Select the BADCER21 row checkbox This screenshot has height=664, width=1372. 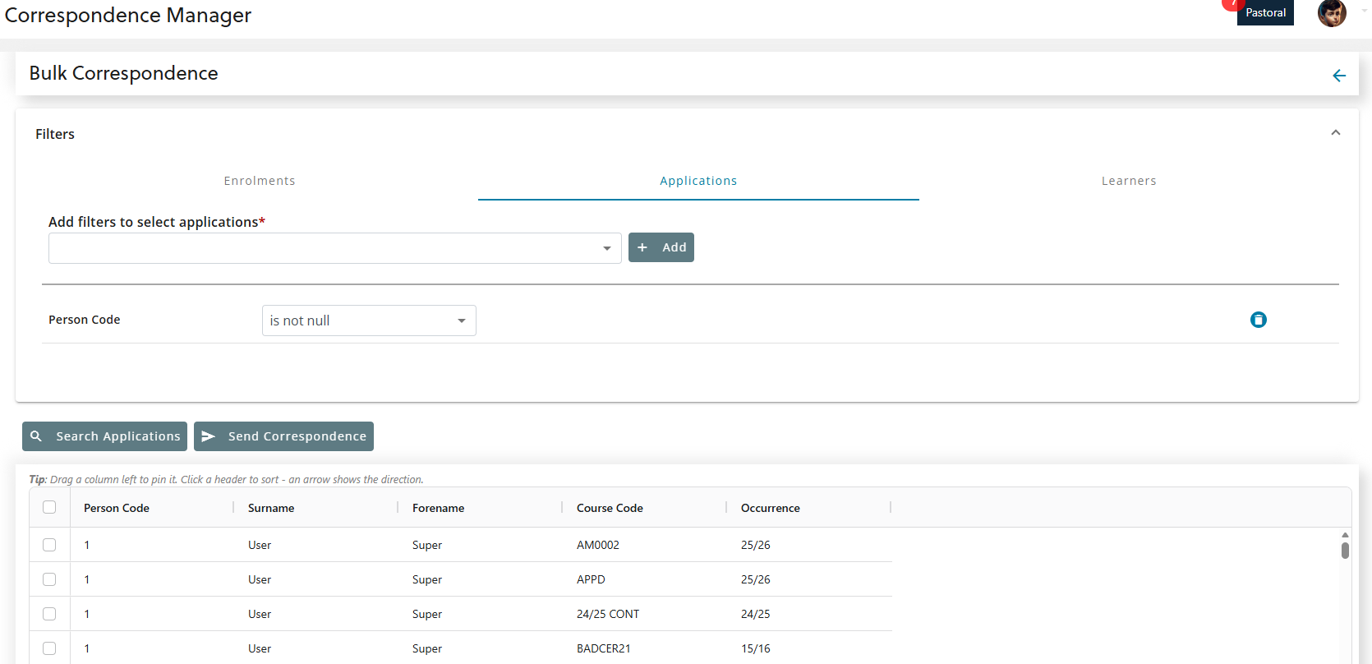click(x=49, y=648)
